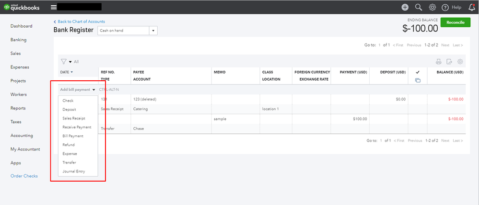Toggle the hamburger navigation menu

coord(53,7)
